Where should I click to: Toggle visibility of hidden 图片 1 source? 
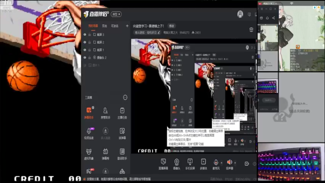(x=85, y=65)
